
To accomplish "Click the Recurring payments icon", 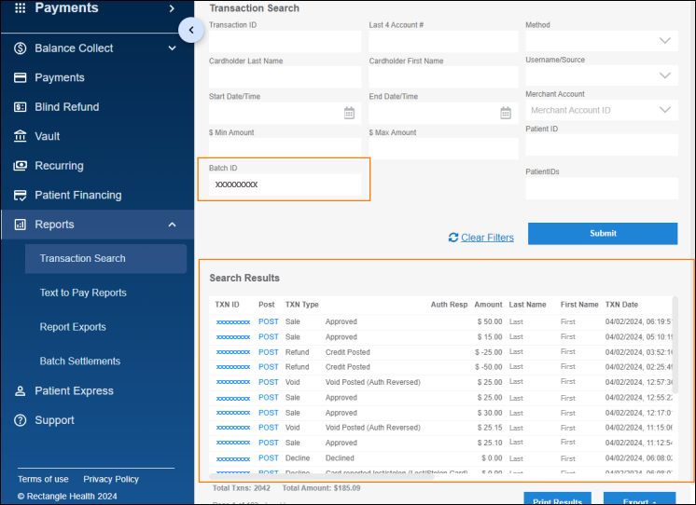I will click(x=20, y=166).
